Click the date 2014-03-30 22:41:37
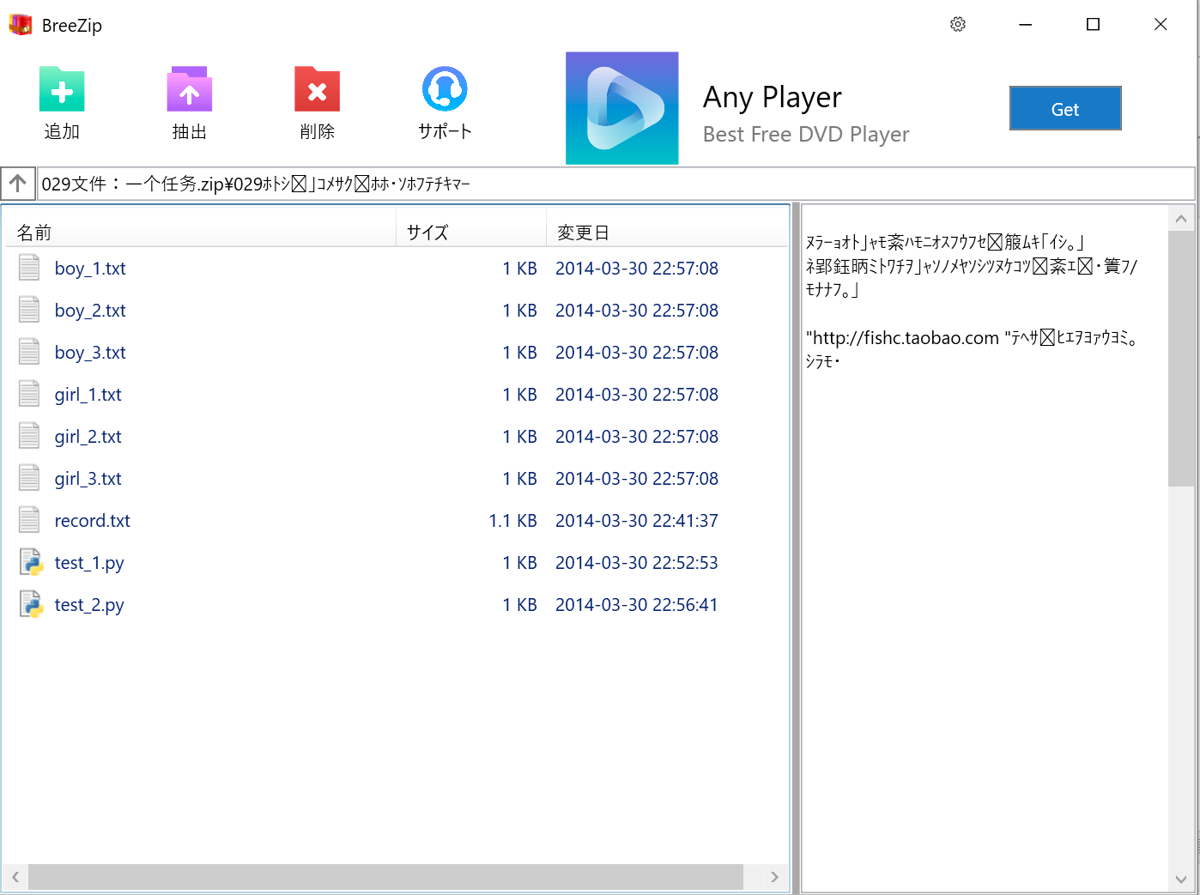Image resolution: width=1200 pixels, height=895 pixels. [x=637, y=521]
